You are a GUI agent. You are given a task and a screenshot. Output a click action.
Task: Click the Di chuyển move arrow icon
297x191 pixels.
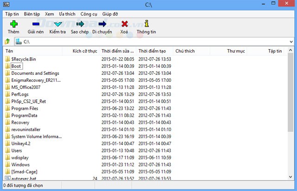pos(102,24)
